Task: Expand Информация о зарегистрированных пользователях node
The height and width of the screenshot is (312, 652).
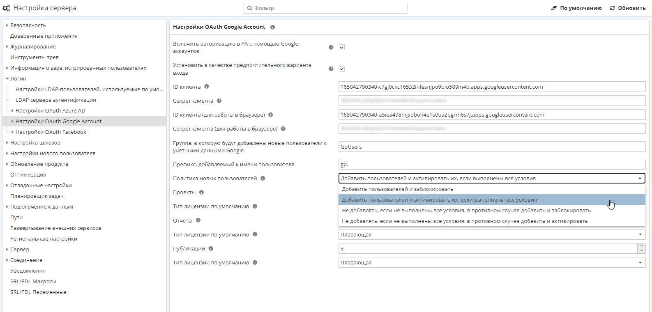Action: coord(7,68)
